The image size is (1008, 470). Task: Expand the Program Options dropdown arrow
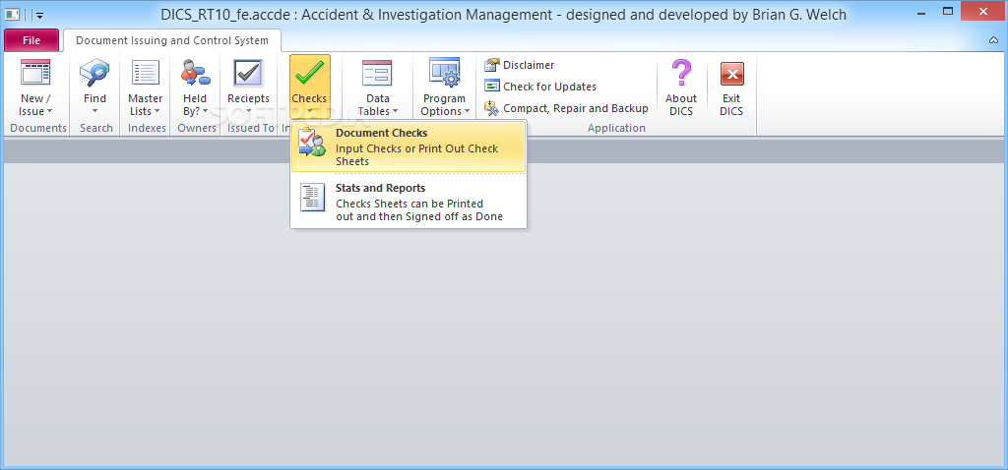(468, 112)
